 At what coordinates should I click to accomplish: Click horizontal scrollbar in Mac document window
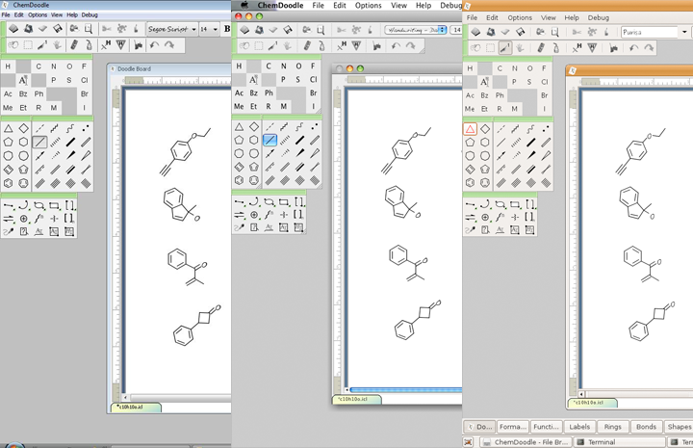click(405, 389)
